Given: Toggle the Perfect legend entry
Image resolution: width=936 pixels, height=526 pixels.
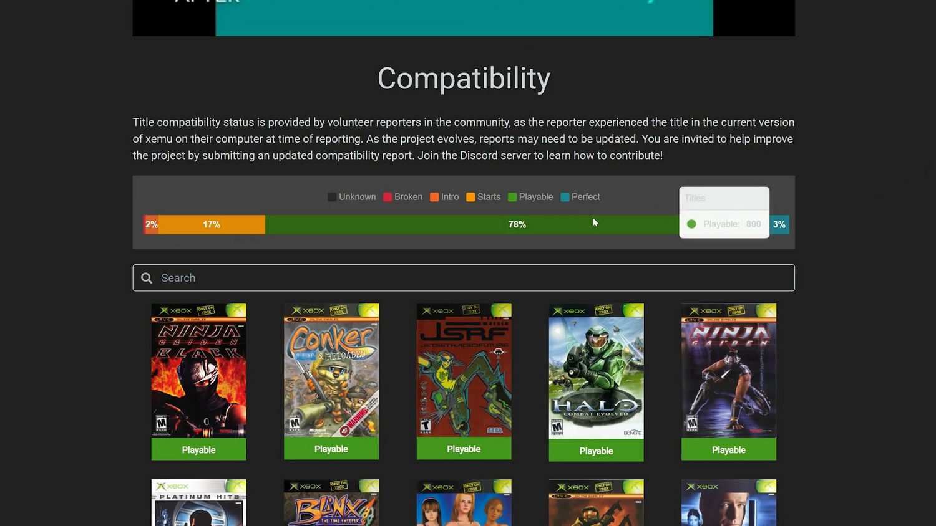Looking at the screenshot, I should click(580, 197).
